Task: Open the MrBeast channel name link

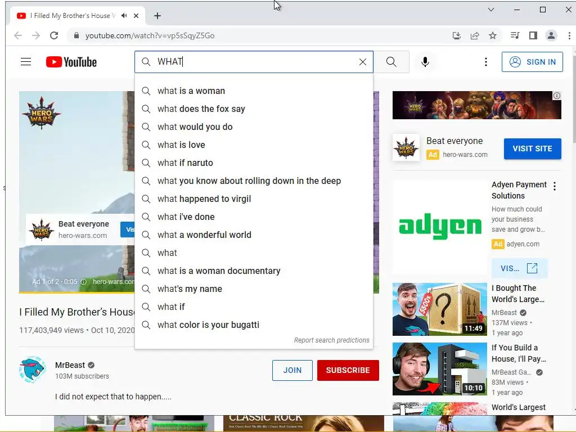Action: point(70,365)
